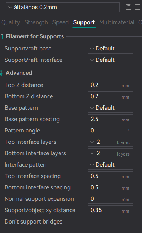The image size is (142, 233).
Task: Open the Speed tab
Action: tap(60, 22)
